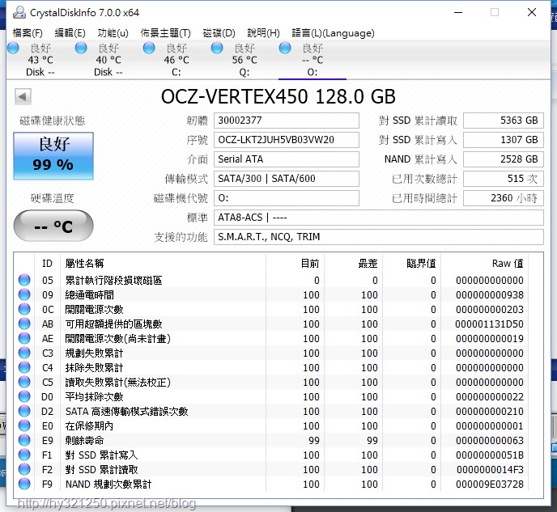The width and height of the screenshot is (557, 512).
Task: Open the 語言(L)(Language) menu
Action: pyautogui.click(x=333, y=33)
